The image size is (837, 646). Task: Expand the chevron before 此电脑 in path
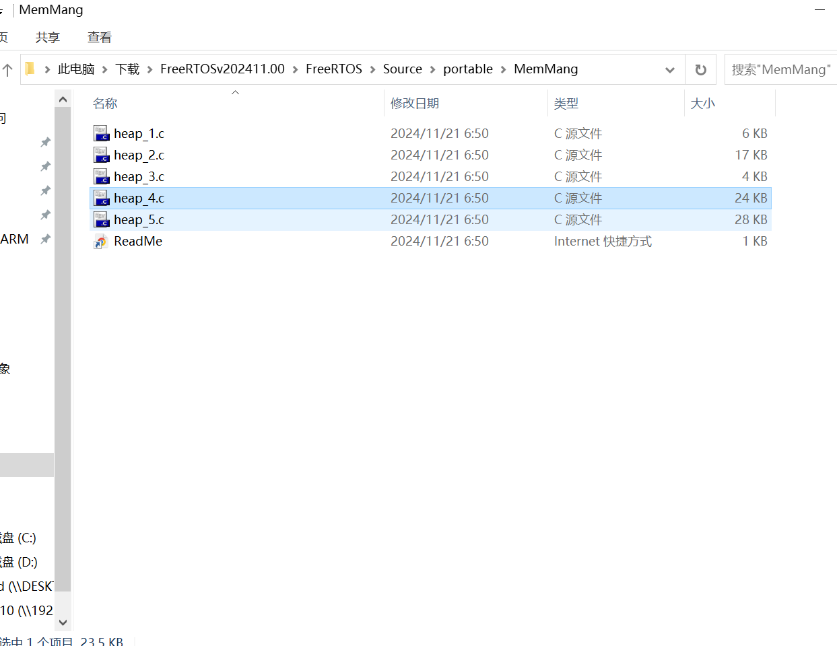tap(47, 69)
